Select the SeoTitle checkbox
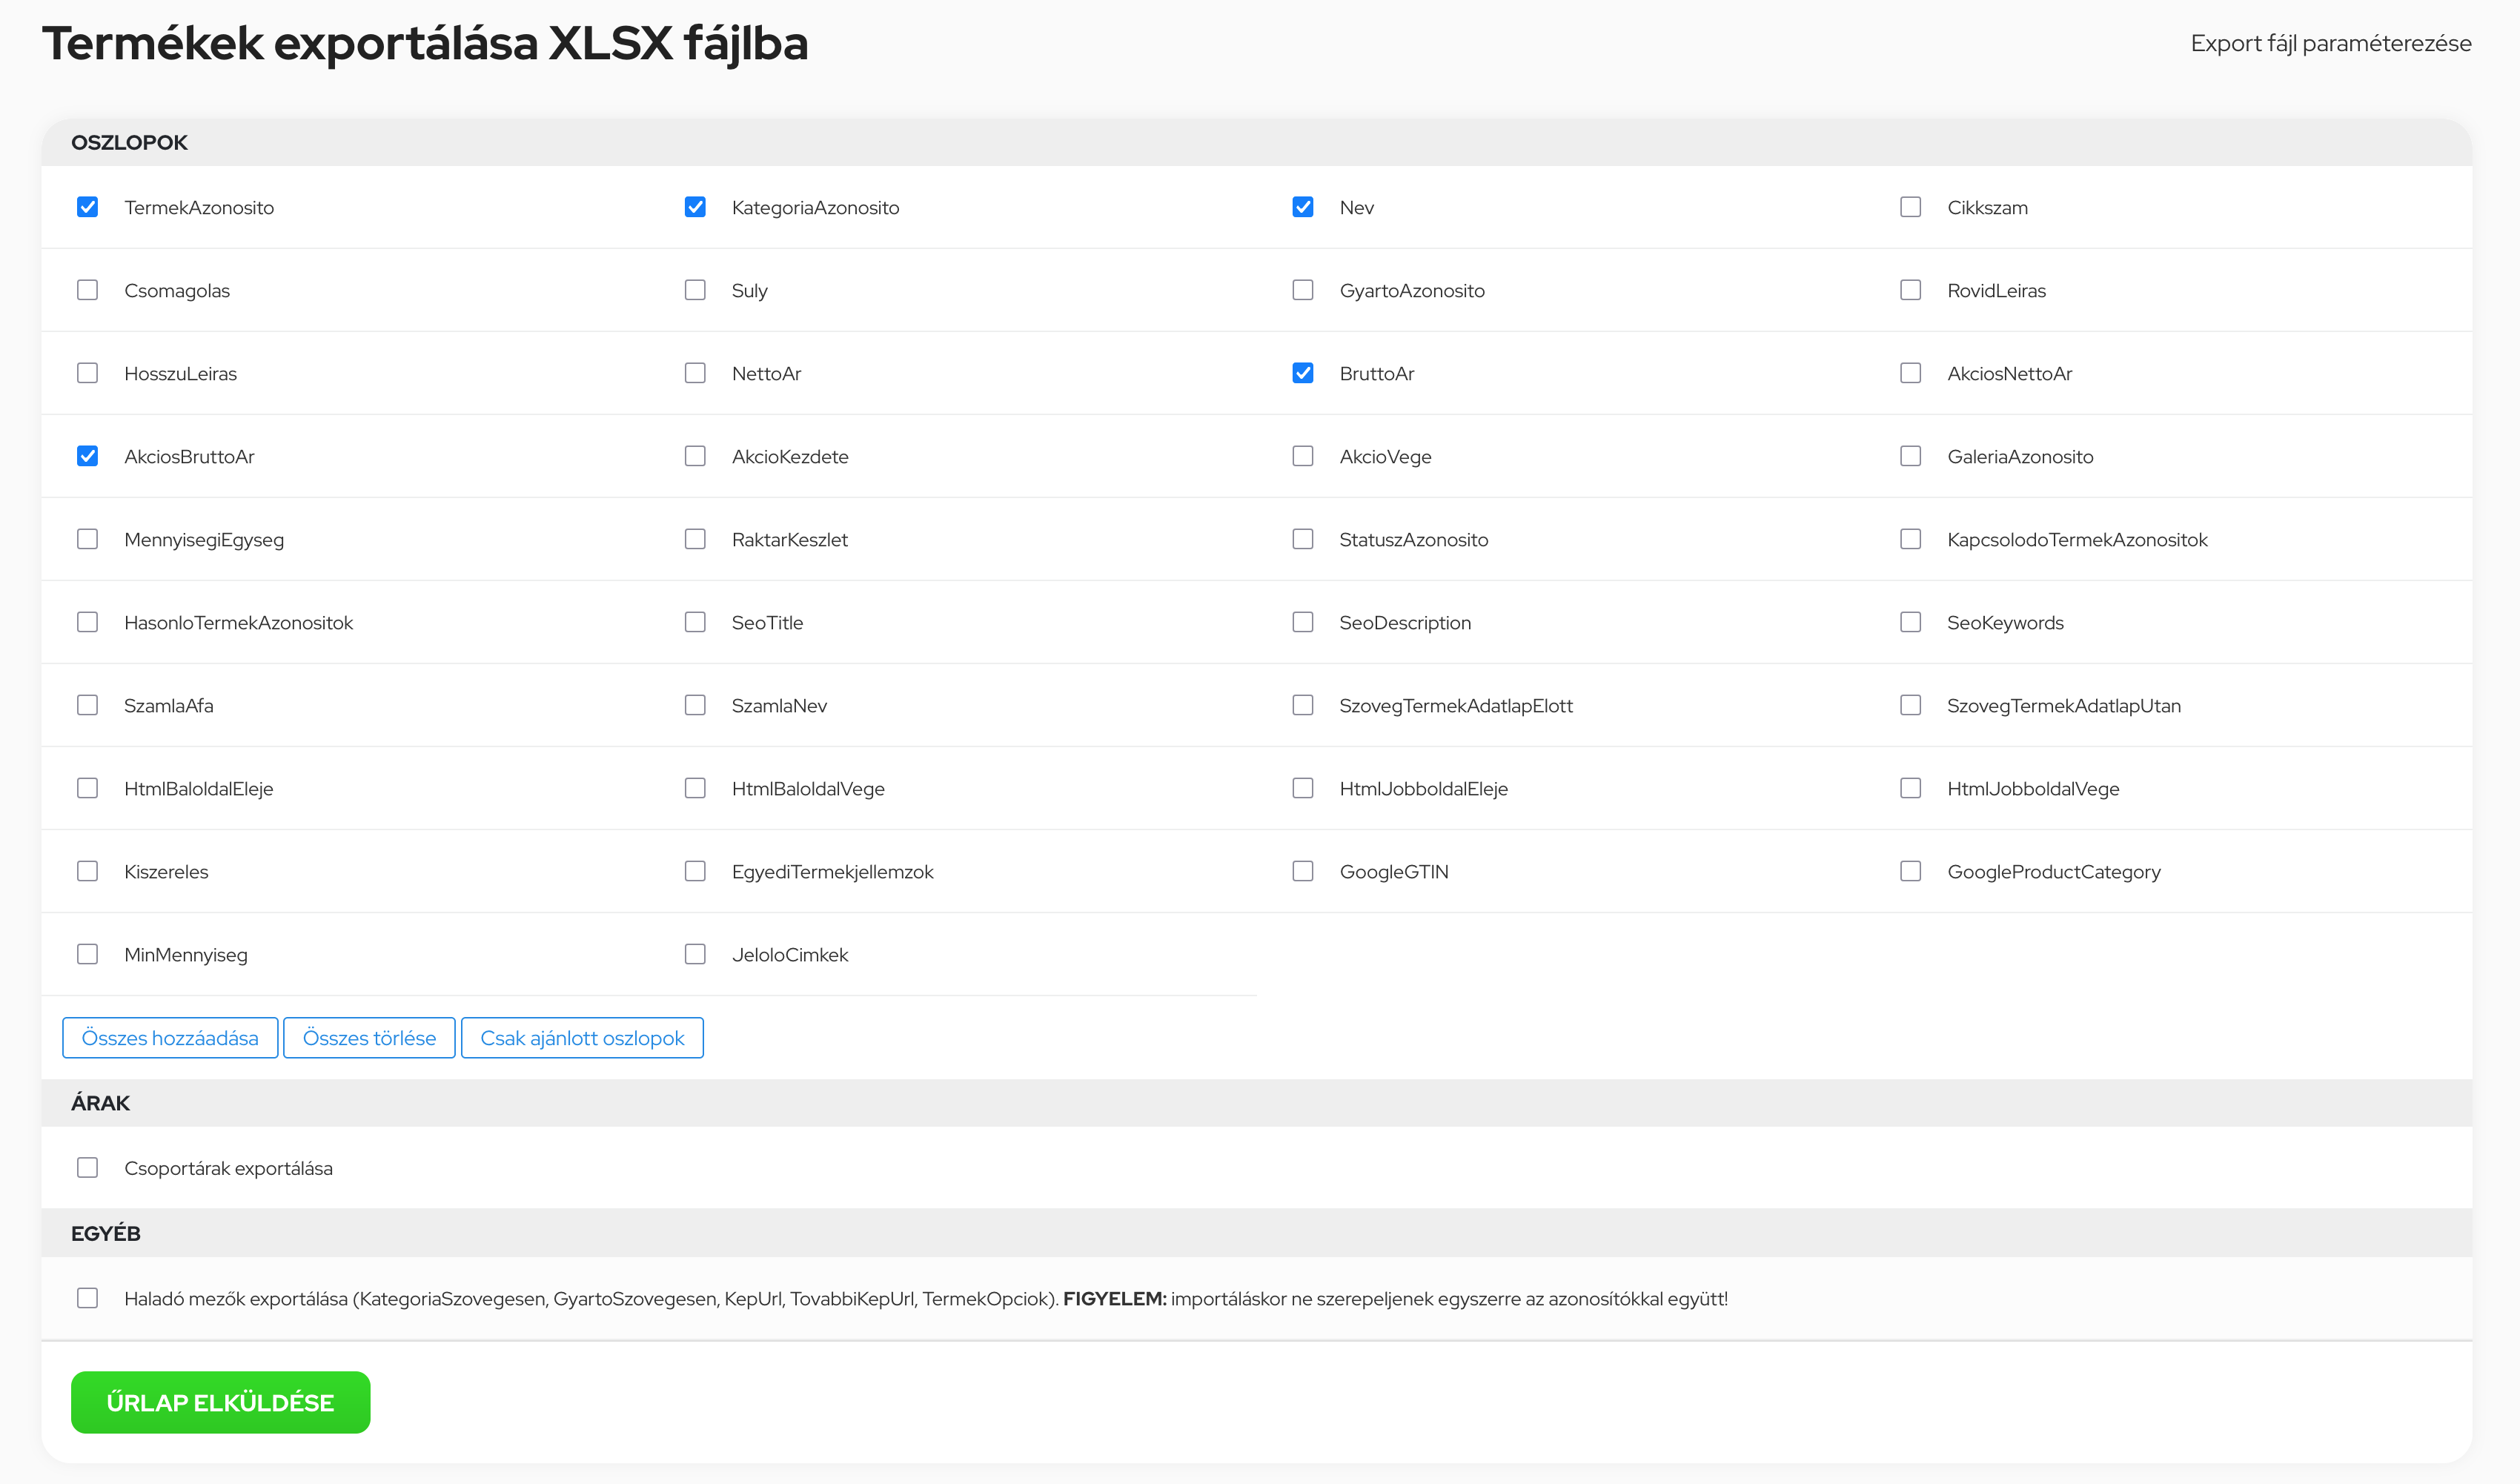 (695, 622)
